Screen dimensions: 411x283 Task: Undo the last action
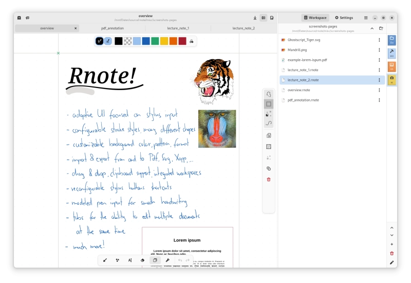pyautogui.click(x=180, y=260)
